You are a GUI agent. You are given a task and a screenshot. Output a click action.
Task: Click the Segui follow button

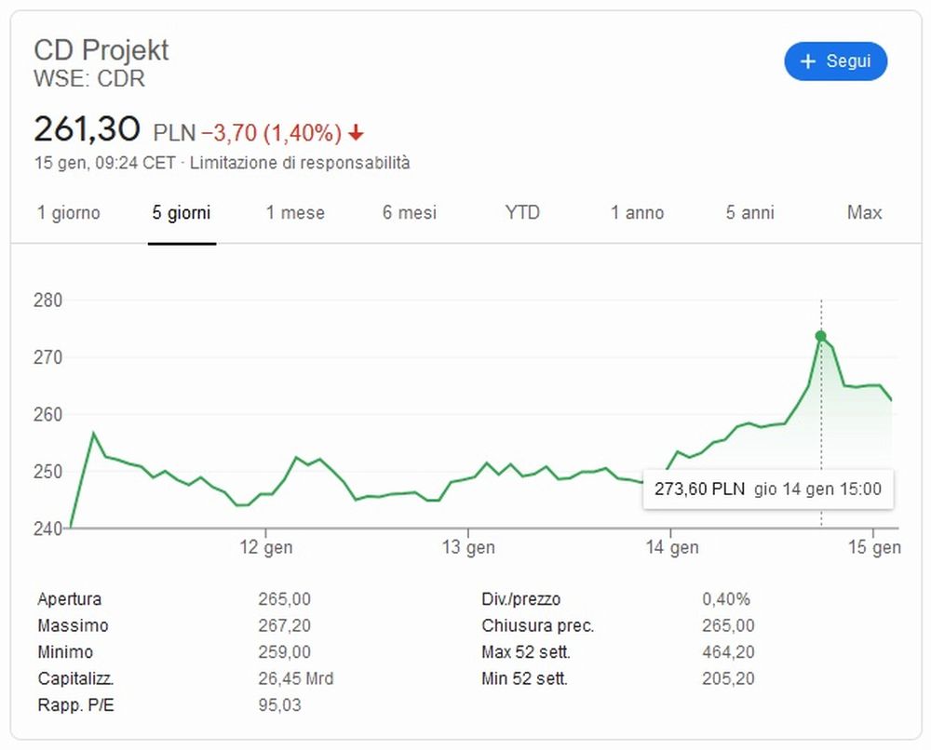835,61
